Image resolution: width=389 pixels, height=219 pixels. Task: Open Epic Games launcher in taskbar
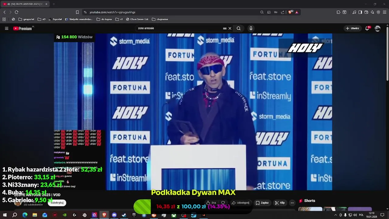click(134, 215)
